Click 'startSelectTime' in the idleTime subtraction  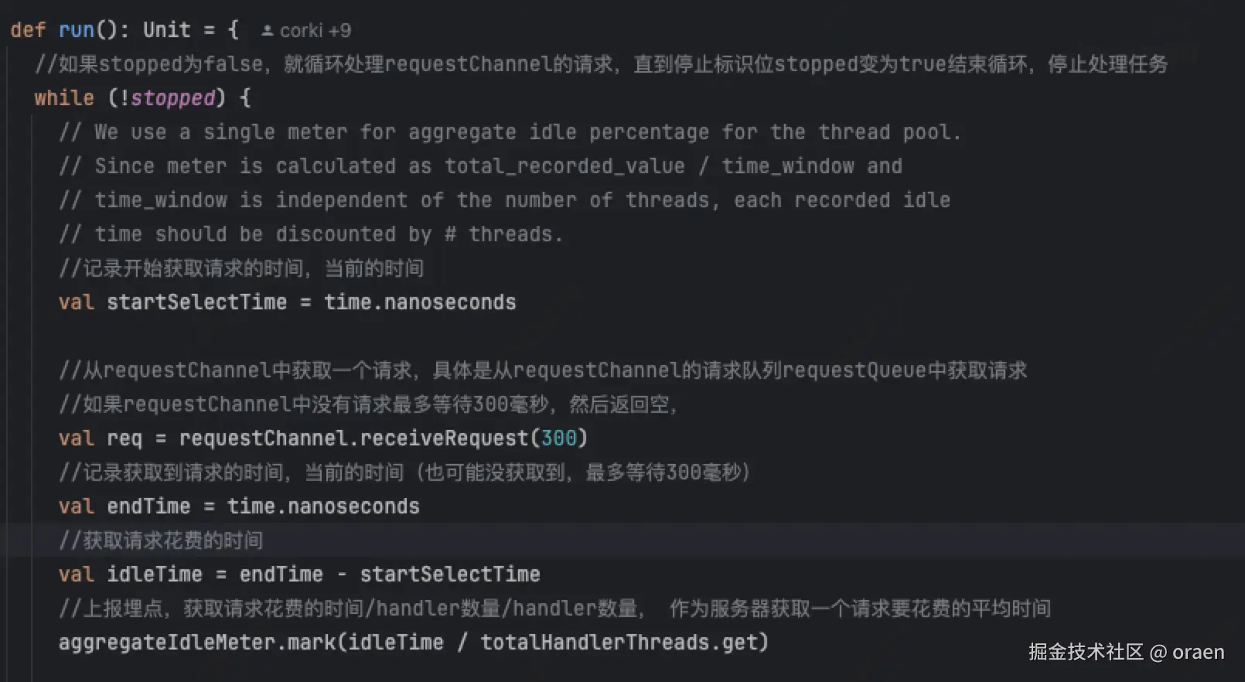point(449,575)
